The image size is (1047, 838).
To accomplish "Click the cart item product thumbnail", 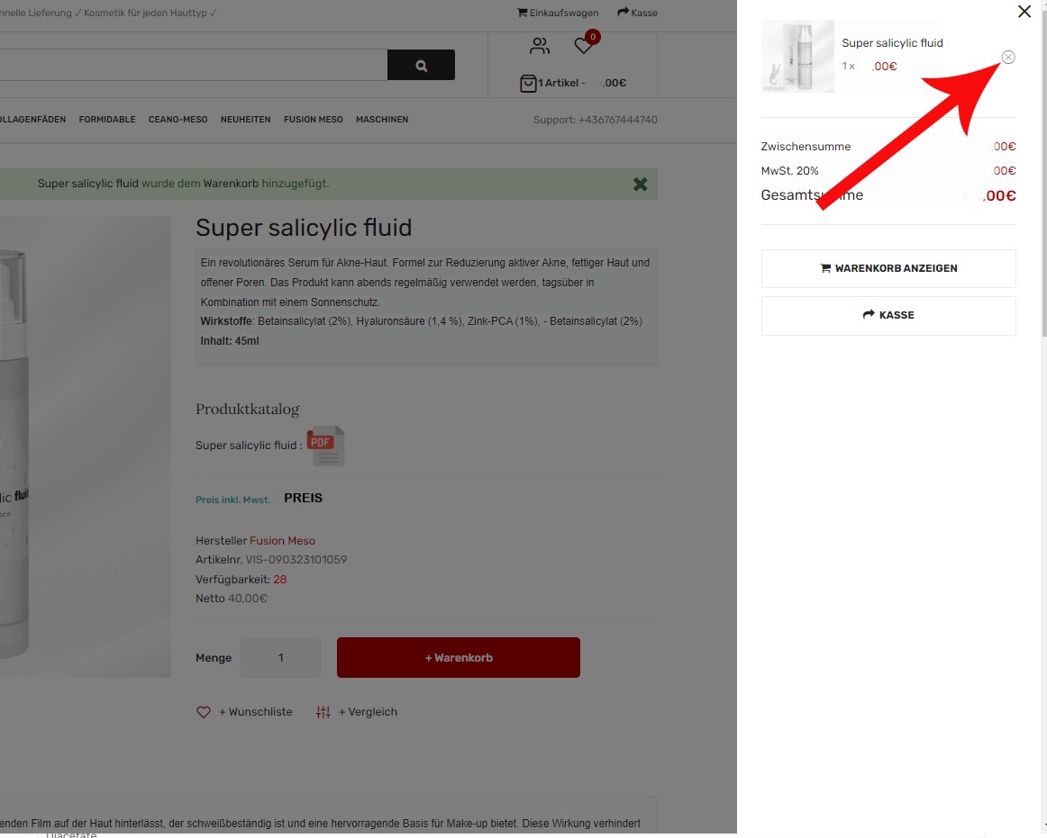I will tap(797, 56).
